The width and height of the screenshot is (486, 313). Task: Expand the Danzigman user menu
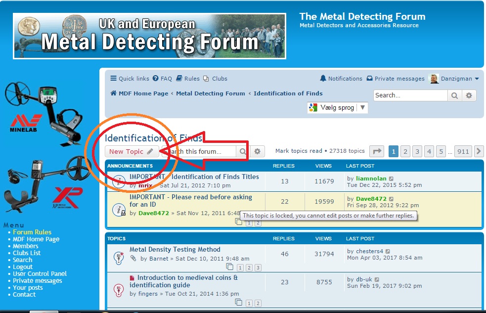(x=460, y=79)
